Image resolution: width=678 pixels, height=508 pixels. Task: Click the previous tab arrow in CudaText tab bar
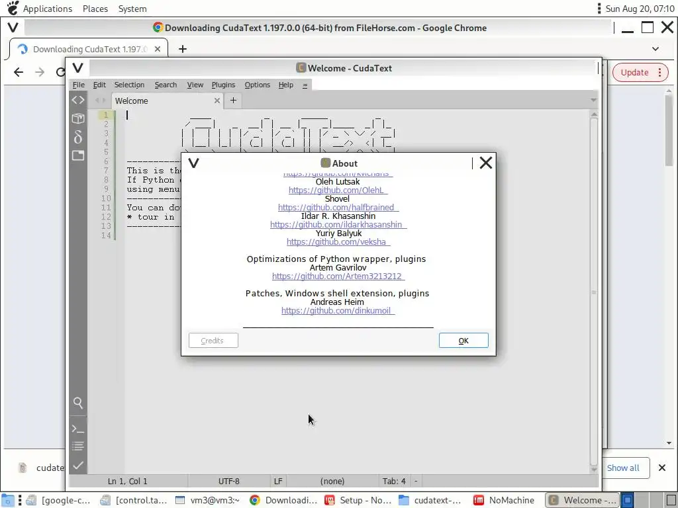[x=97, y=101]
